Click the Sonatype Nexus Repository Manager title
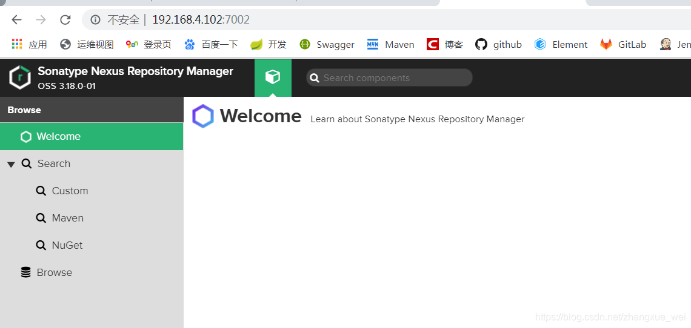691x328 pixels. pyautogui.click(x=135, y=71)
